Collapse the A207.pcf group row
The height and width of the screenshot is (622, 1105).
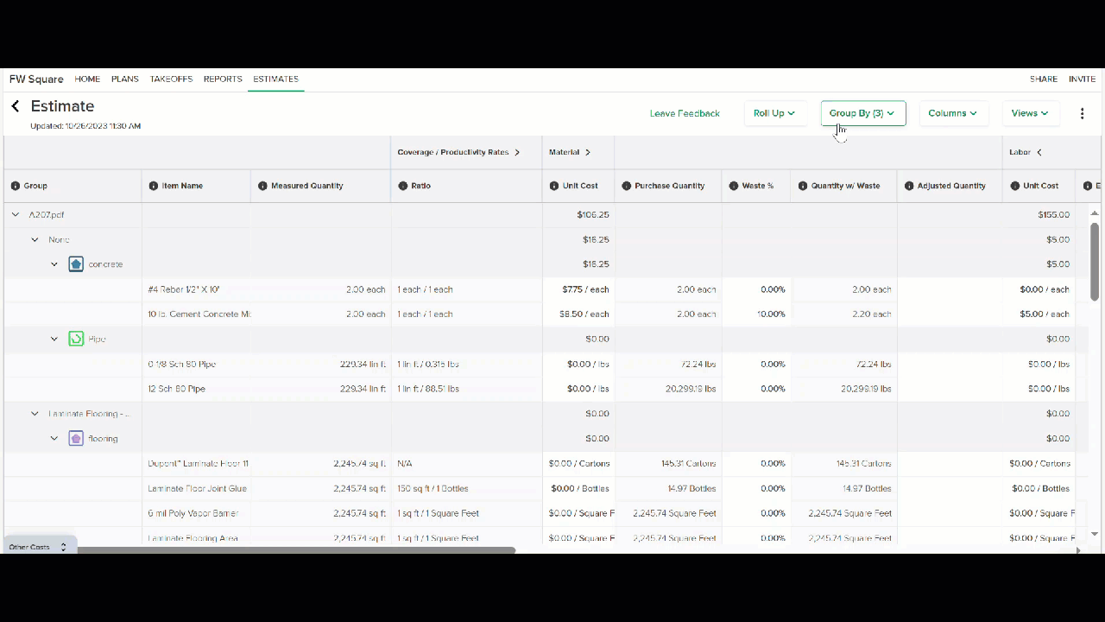click(16, 214)
